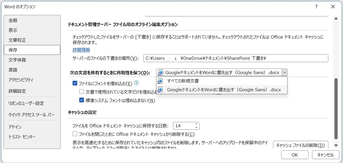Select すべての新規文書 from the dropdown list

[222, 81]
